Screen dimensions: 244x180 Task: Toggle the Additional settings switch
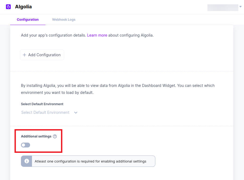pyautogui.click(x=26, y=145)
